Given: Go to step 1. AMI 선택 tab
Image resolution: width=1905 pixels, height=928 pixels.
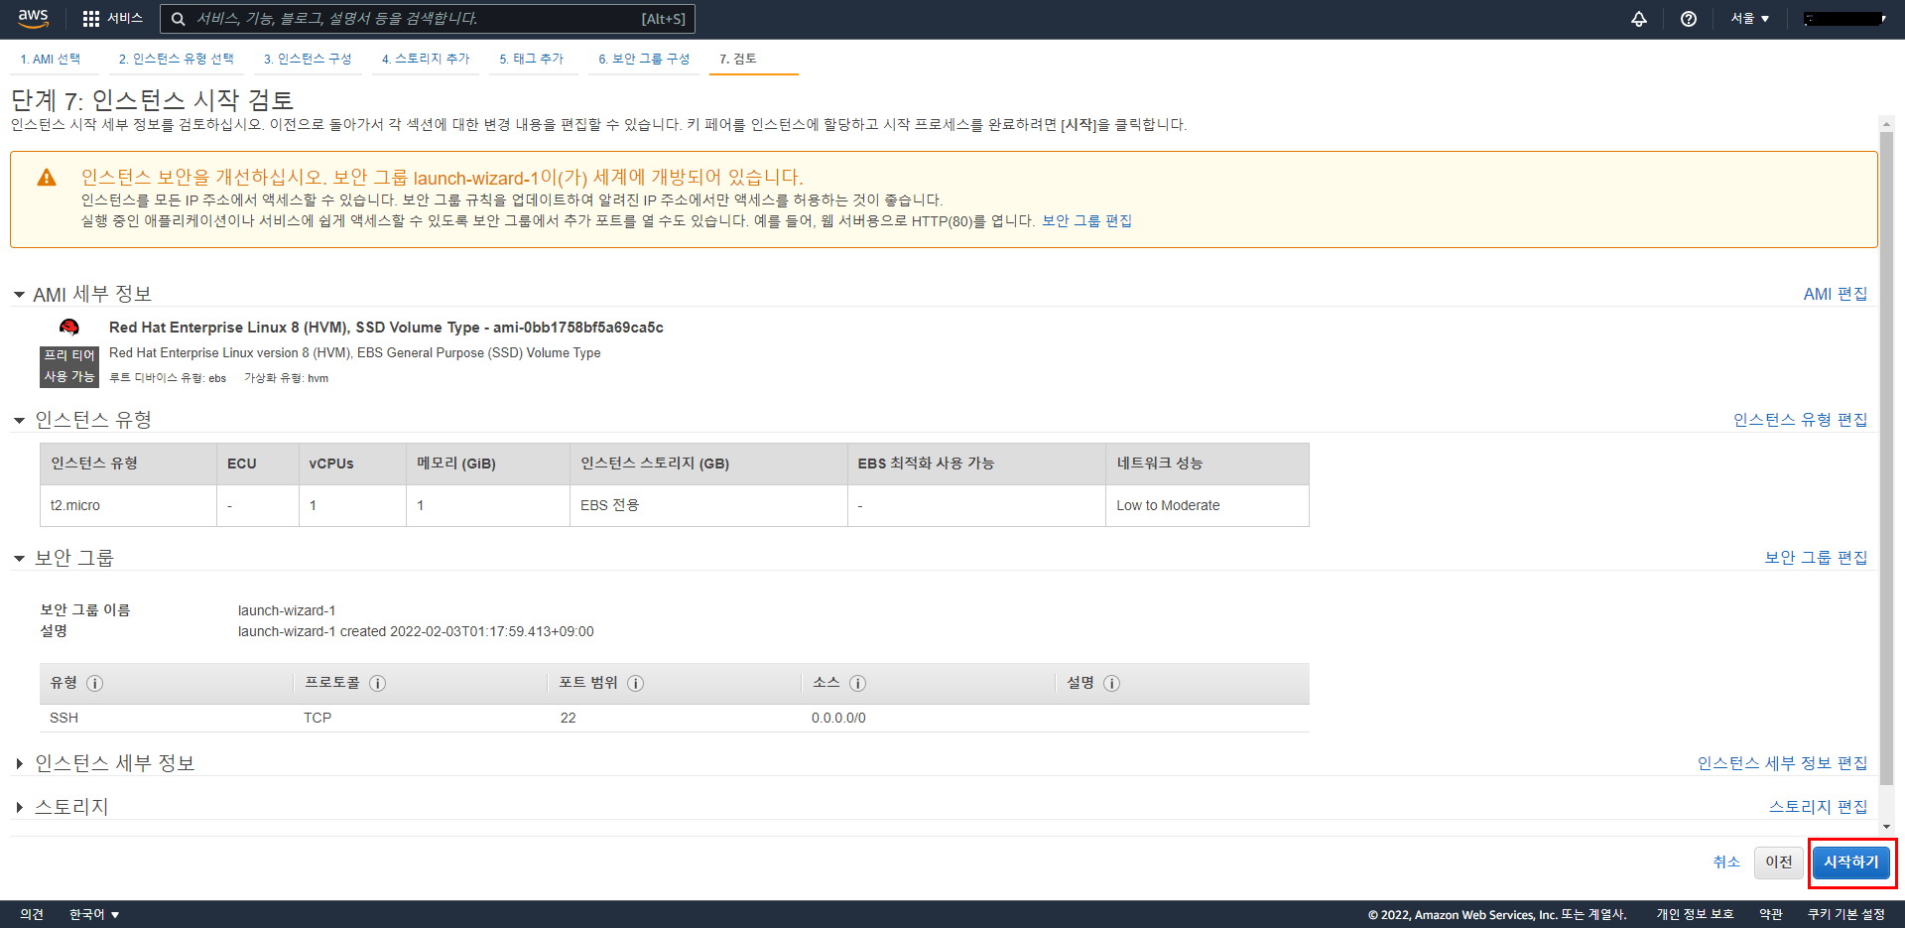Looking at the screenshot, I should [x=51, y=59].
